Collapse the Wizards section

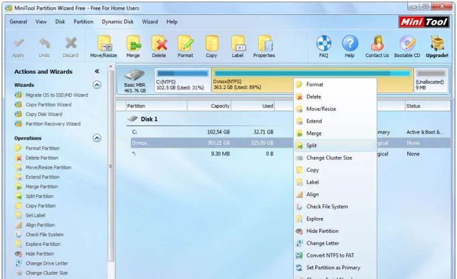pos(97,85)
